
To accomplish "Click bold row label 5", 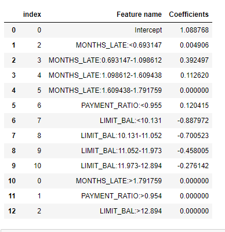I will pos(14,106).
